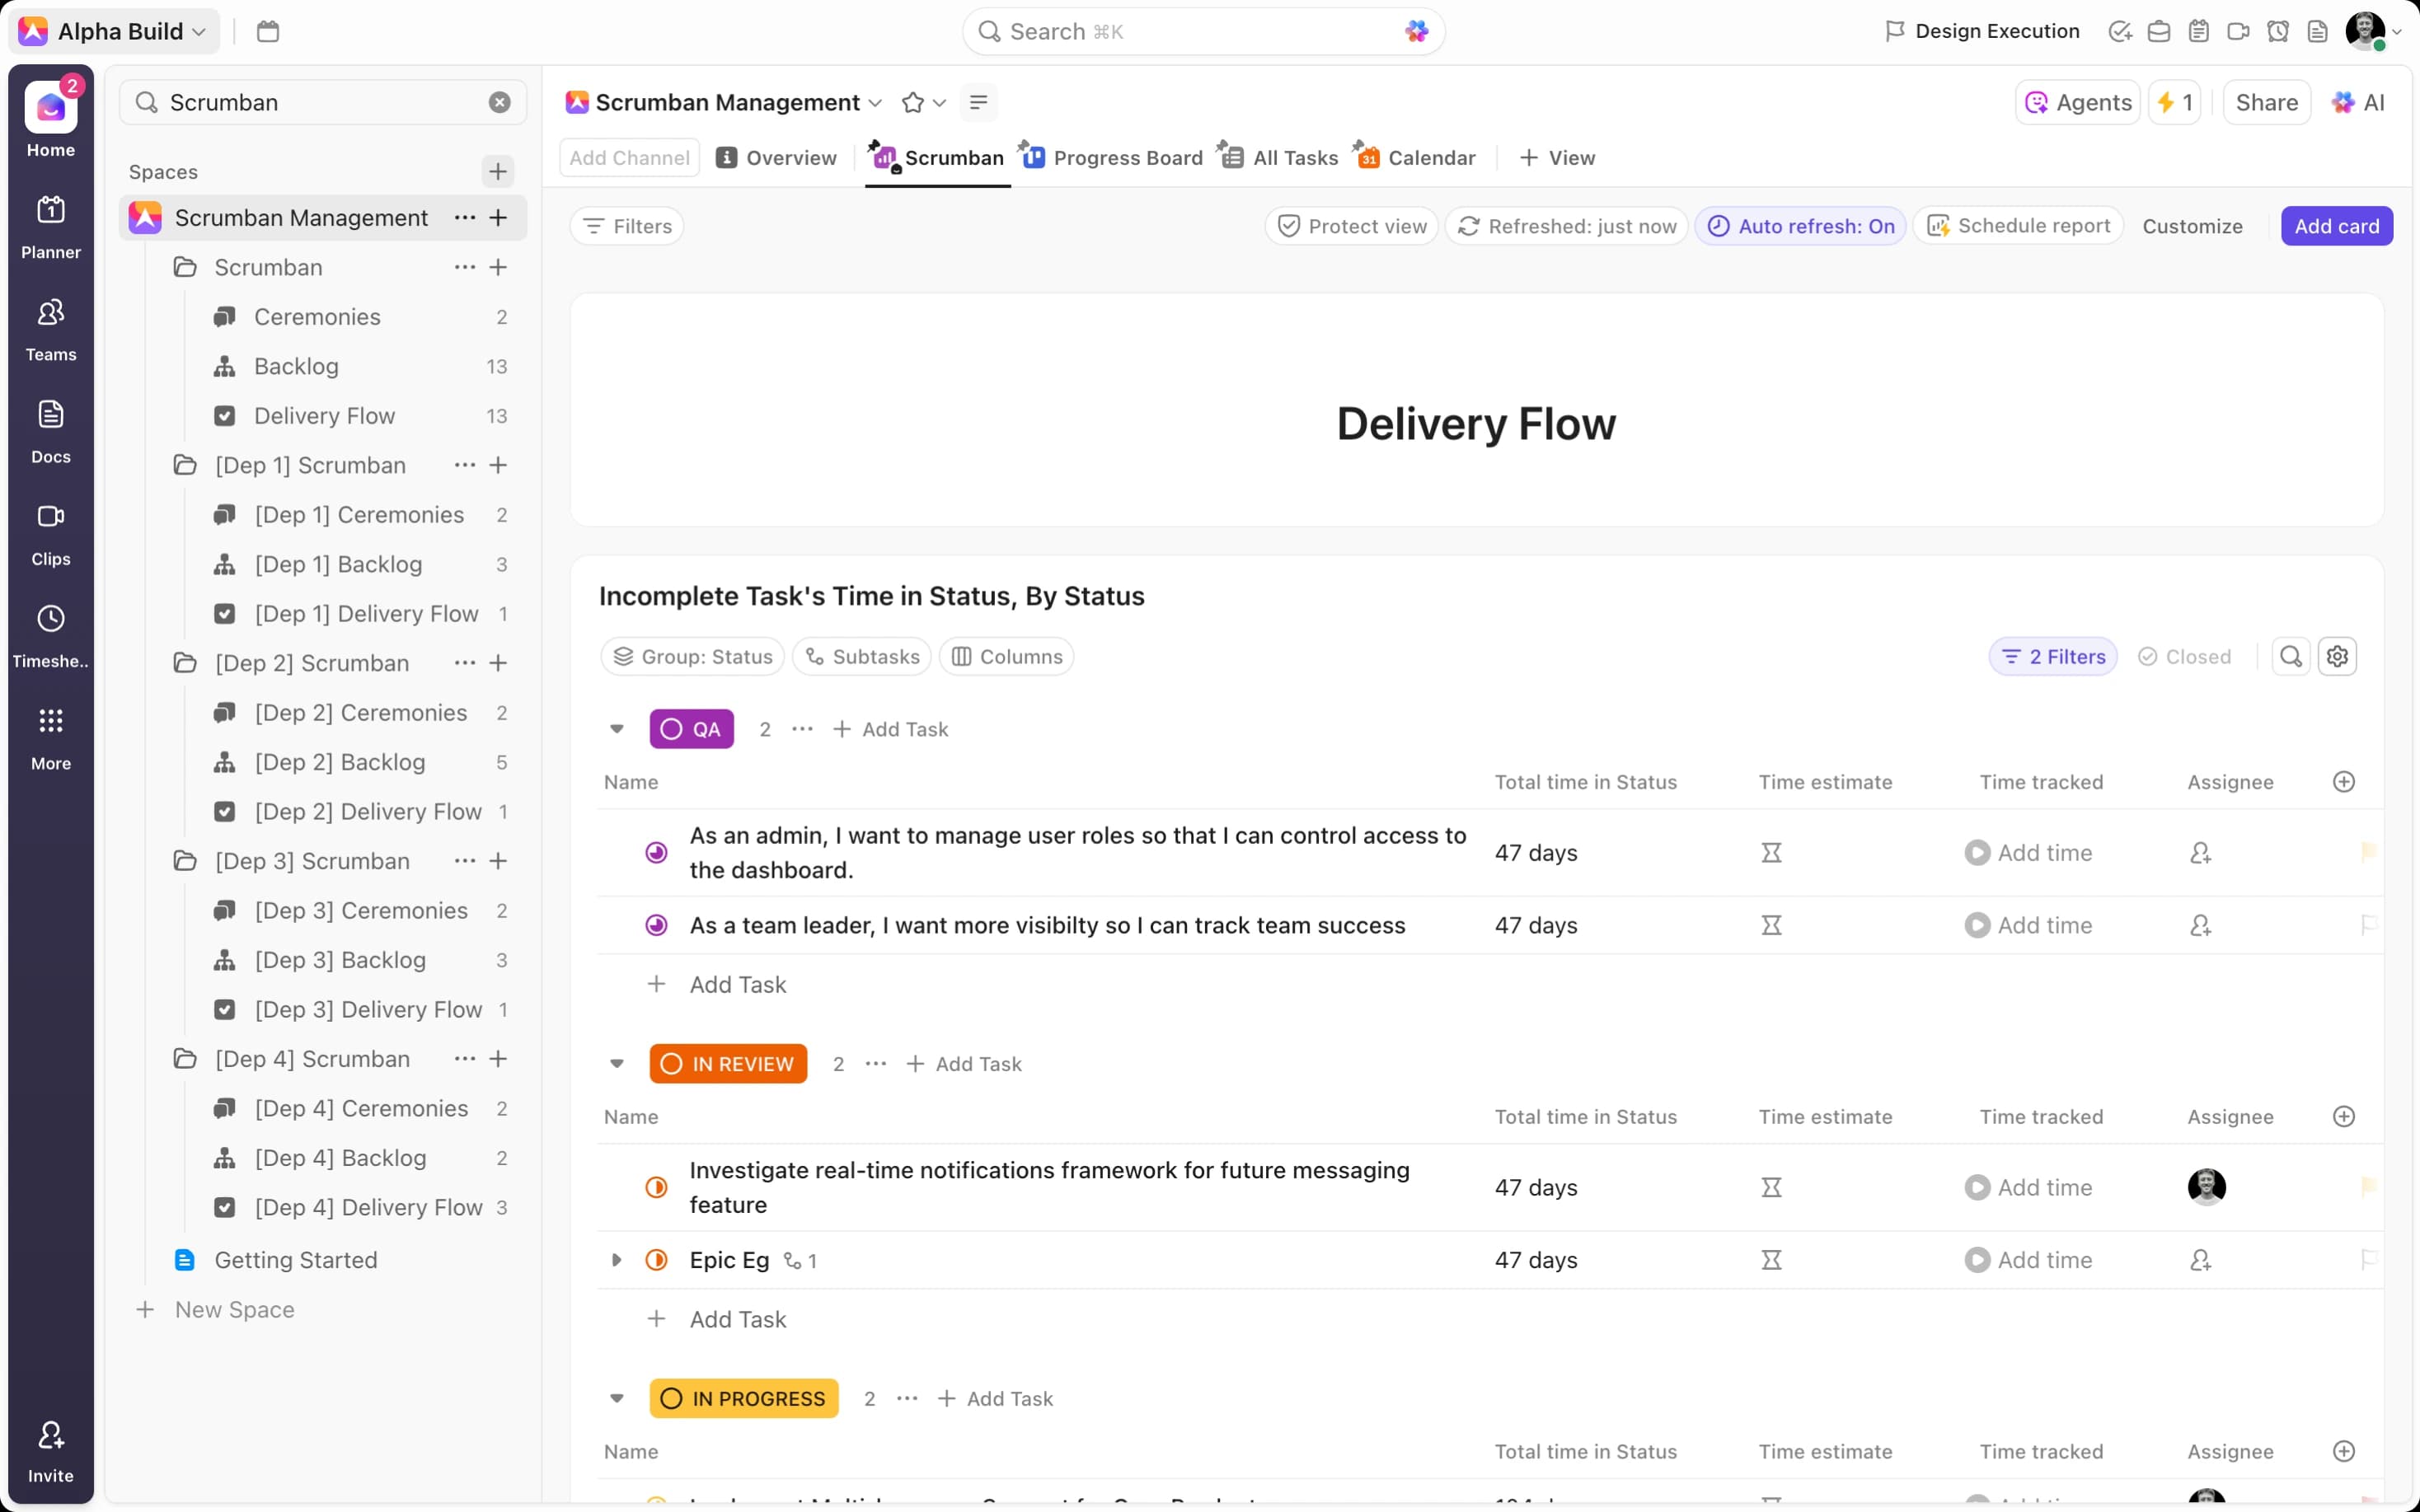This screenshot has width=2420, height=1512.
Task: Click the orange IN REVIEW status badge
Action: coord(728,1064)
